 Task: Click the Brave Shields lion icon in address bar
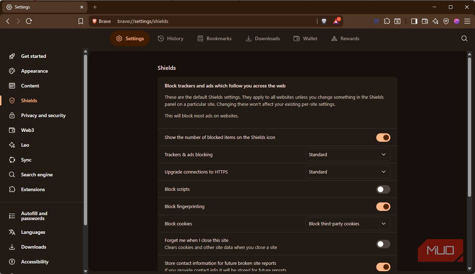point(324,21)
